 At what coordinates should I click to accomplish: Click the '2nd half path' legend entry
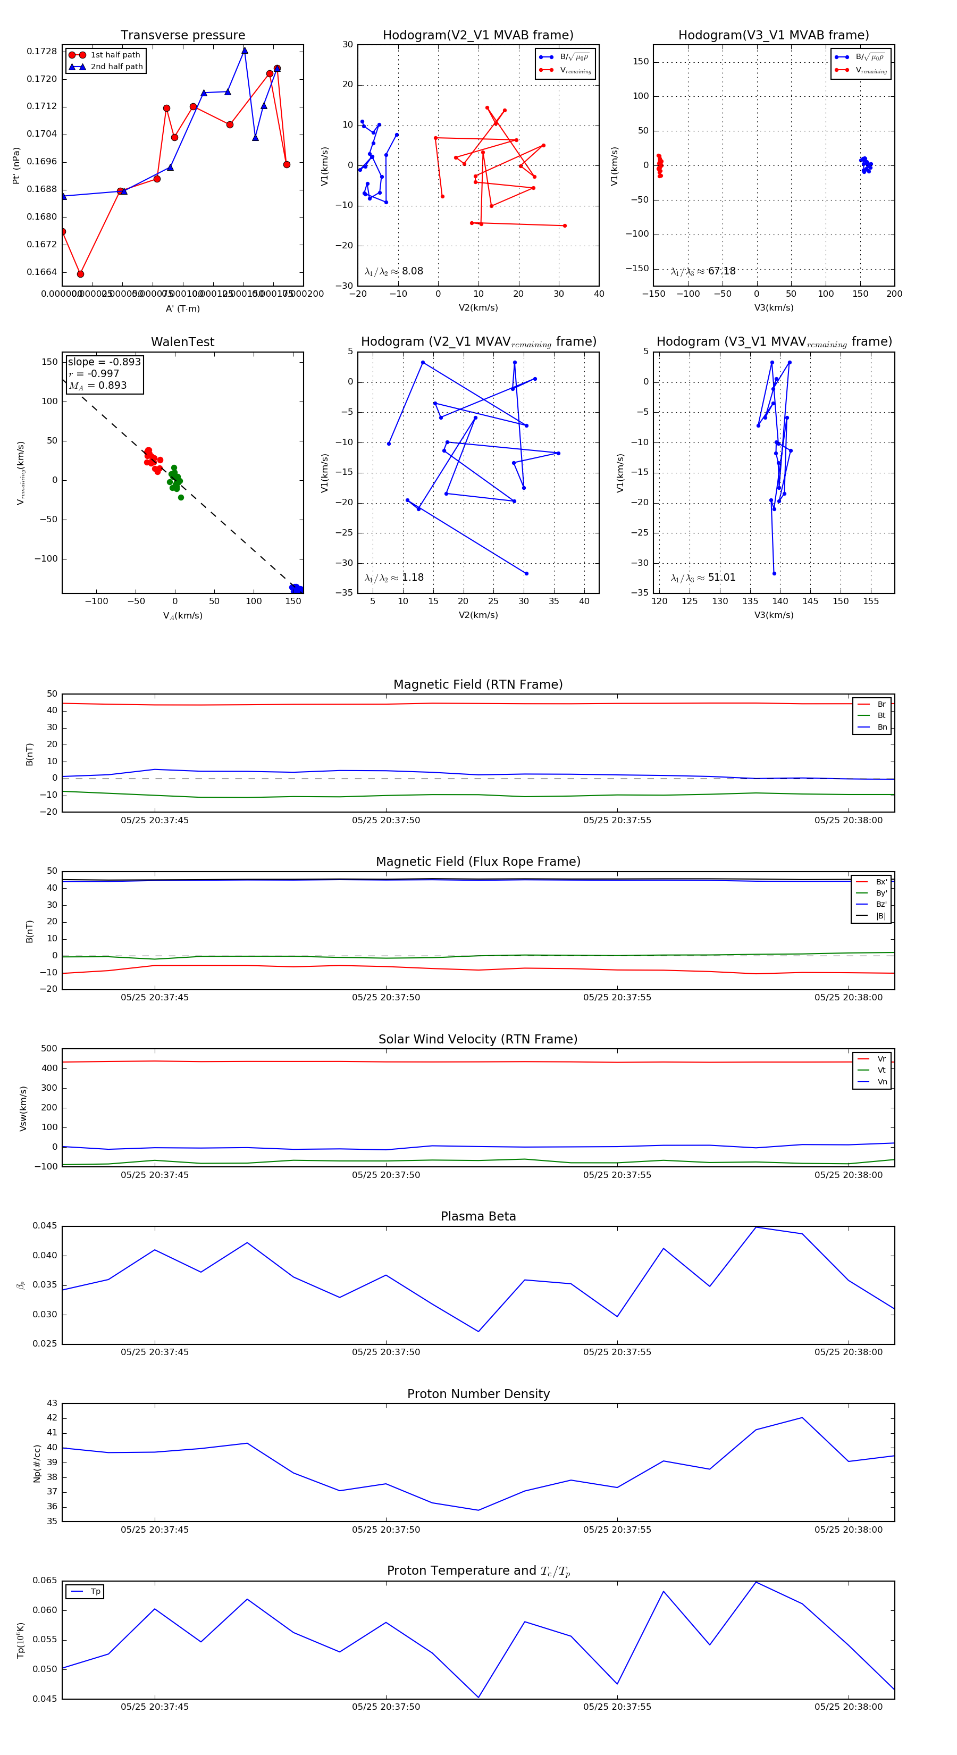pos(106,67)
